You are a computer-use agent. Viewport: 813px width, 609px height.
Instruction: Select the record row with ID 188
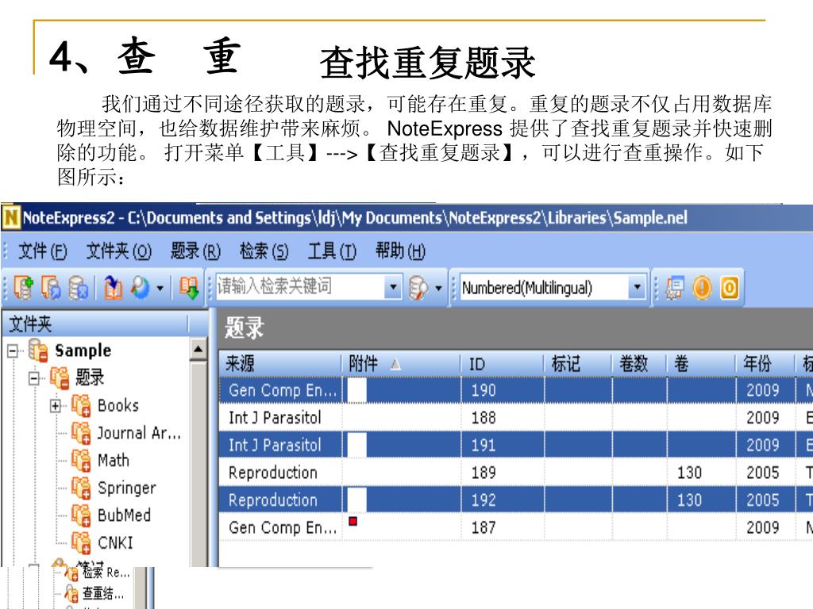516,417
